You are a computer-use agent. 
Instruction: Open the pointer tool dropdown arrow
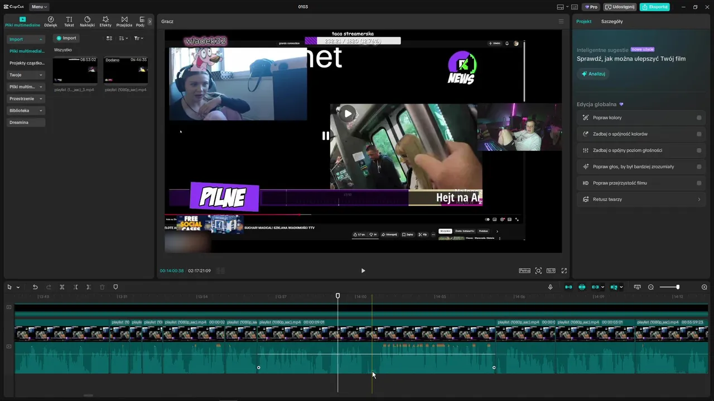click(18, 287)
